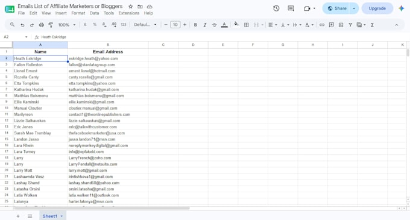Insert a link in the cell
This screenshot has width=410, height=220.
click(322, 25)
